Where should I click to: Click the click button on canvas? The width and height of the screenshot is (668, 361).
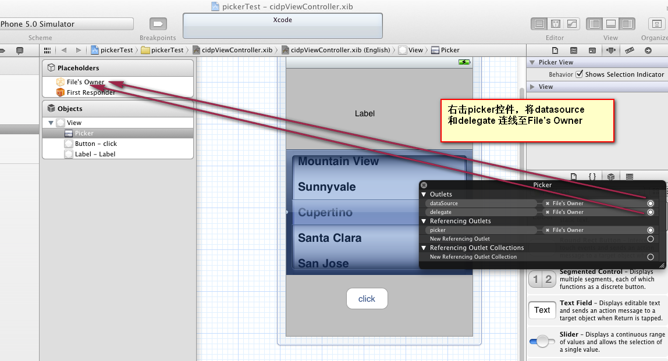(x=367, y=298)
